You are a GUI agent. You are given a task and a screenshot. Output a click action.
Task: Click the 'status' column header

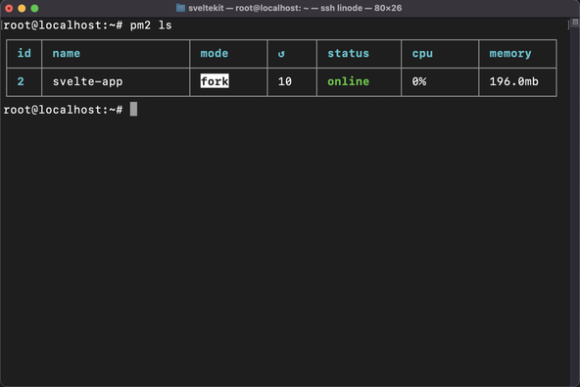(x=348, y=53)
